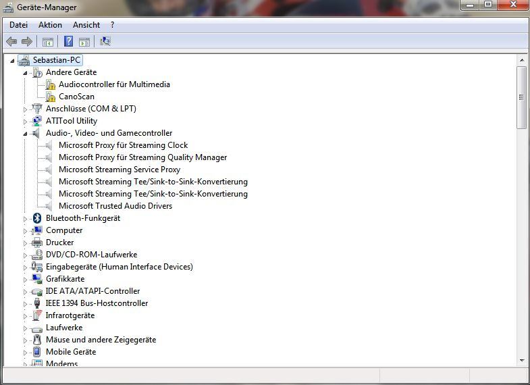This screenshot has width=530, height=385.
Task: Close the Geräte-Manager window
Action: click(x=512, y=5)
